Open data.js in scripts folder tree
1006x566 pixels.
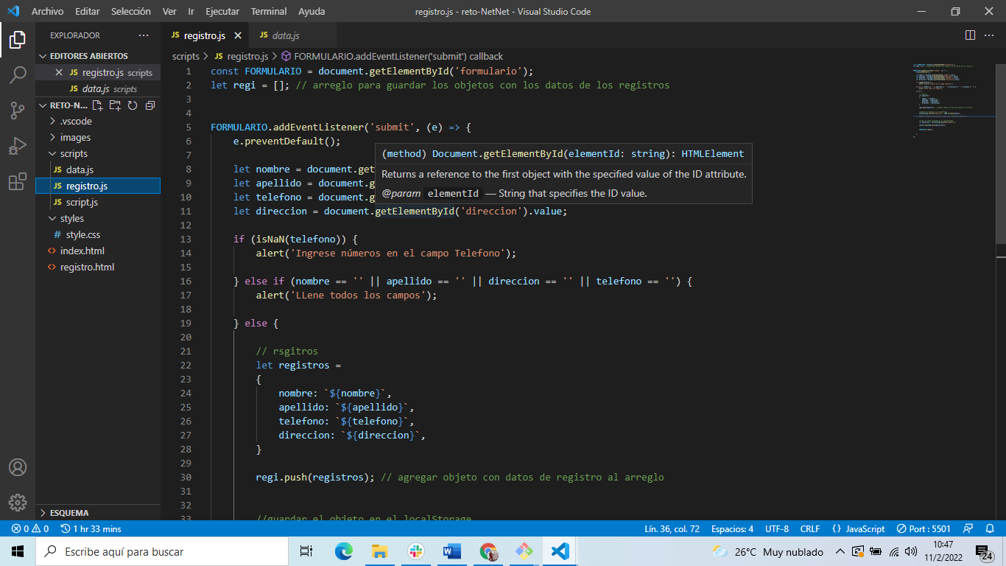point(98,170)
